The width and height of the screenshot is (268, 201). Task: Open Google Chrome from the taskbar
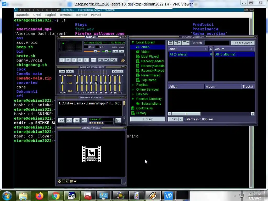click(x=55, y=196)
